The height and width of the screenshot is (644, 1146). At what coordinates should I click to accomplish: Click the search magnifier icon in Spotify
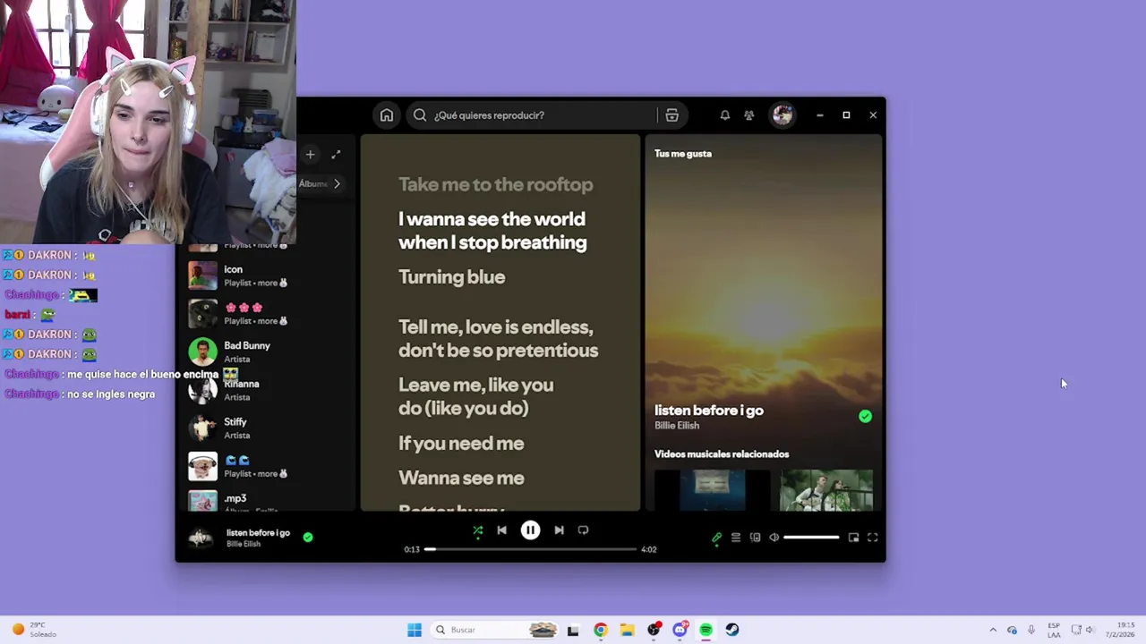click(x=420, y=115)
